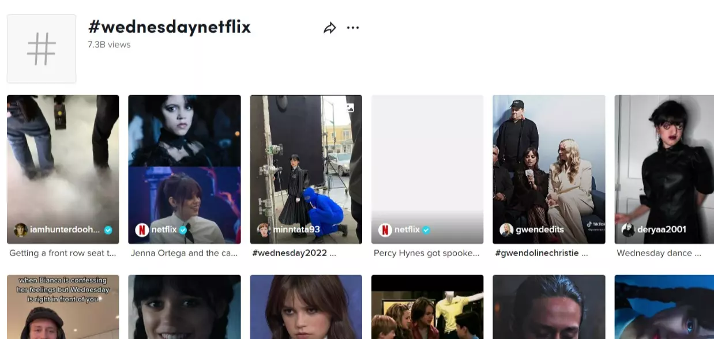714x339 pixels.
Task: Click the netflix avatar on Percy Hynes video
Action: pyautogui.click(x=384, y=229)
